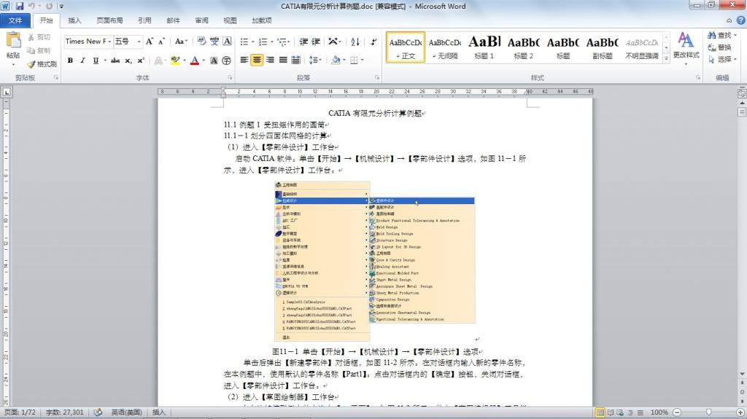This screenshot has width=747, height=419.
Task: Switch to 插入 Insert tab
Action: [74, 20]
